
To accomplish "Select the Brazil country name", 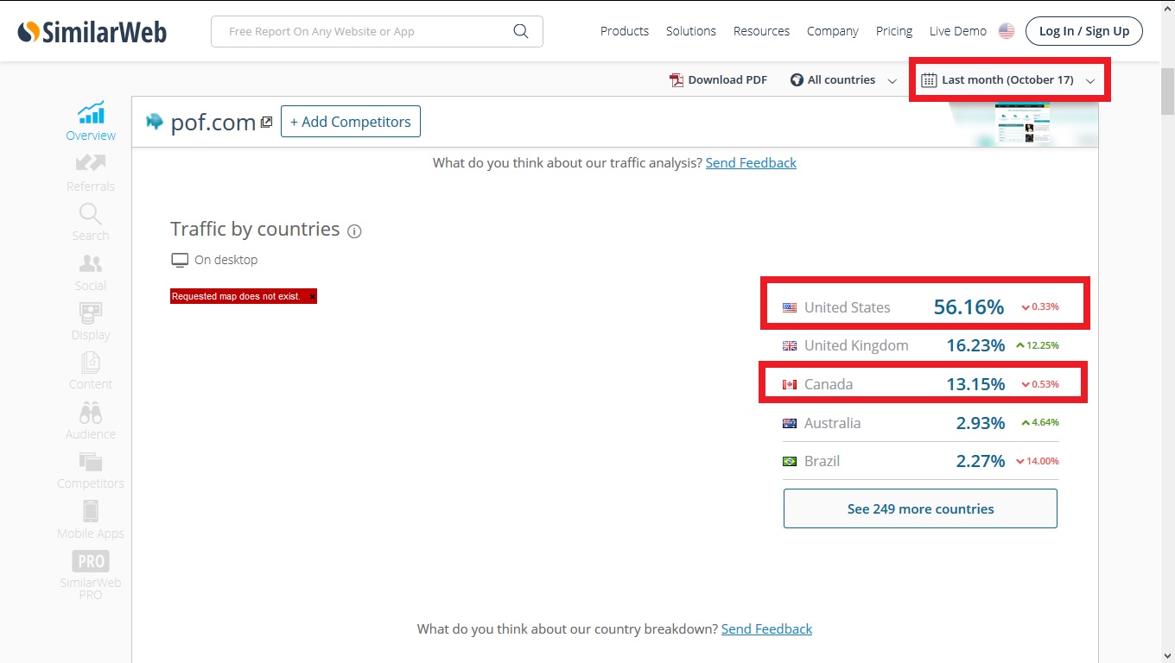I will (822, 461).
